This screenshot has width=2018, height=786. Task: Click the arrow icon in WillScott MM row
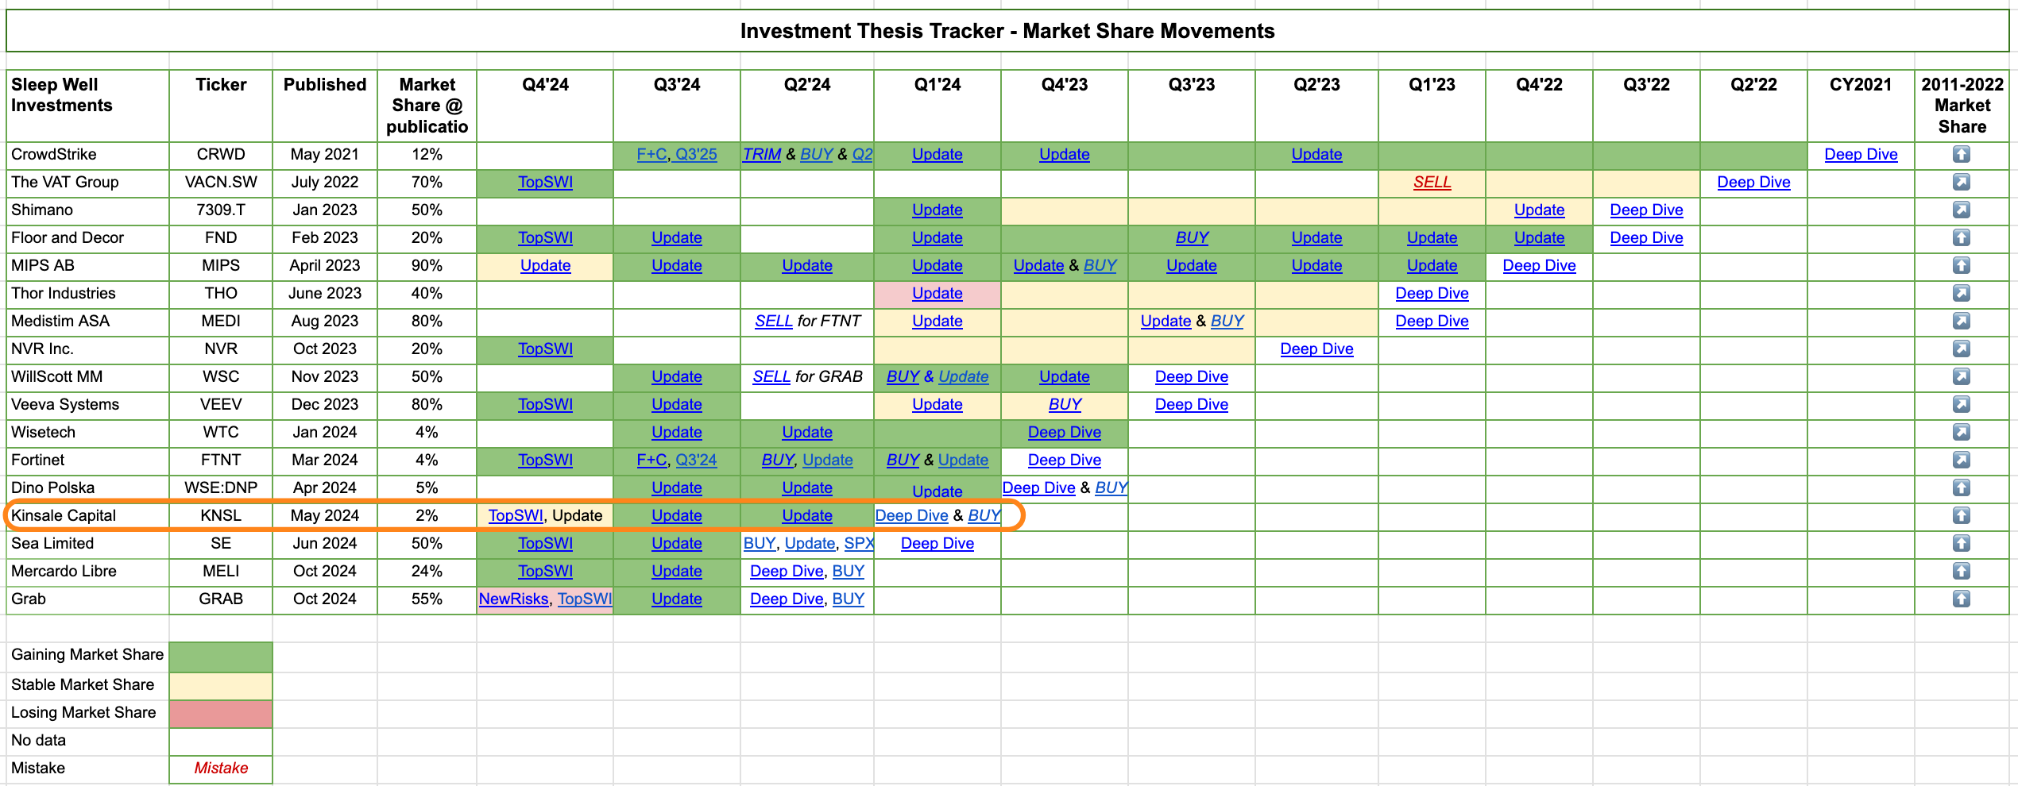click(1961, 376)
